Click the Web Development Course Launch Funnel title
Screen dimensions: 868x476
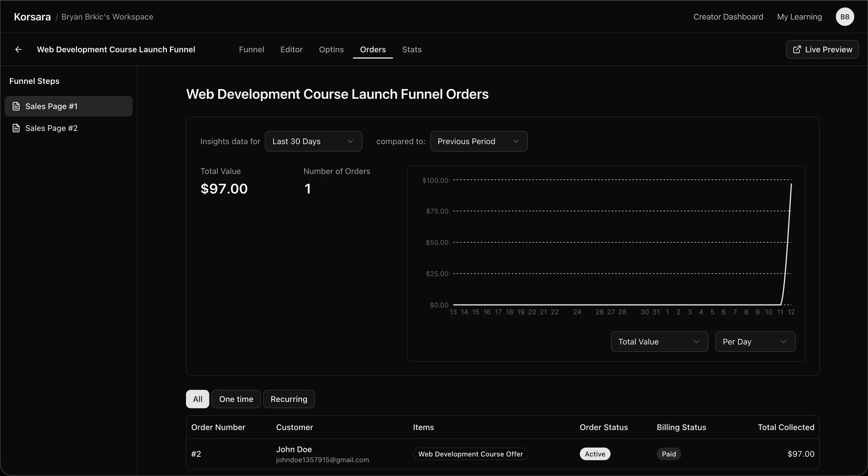pos(116,50)
